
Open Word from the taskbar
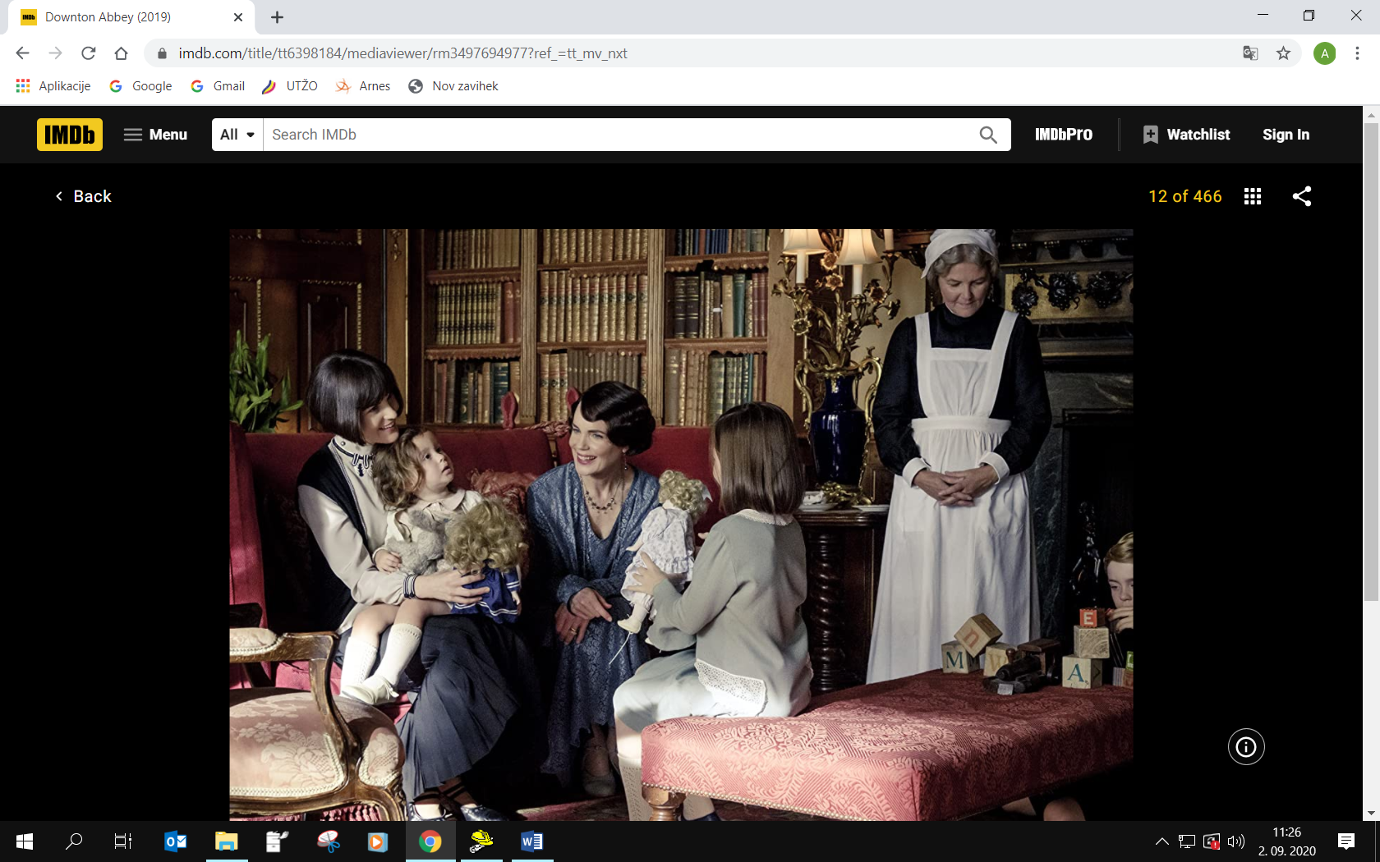[532, 841]
